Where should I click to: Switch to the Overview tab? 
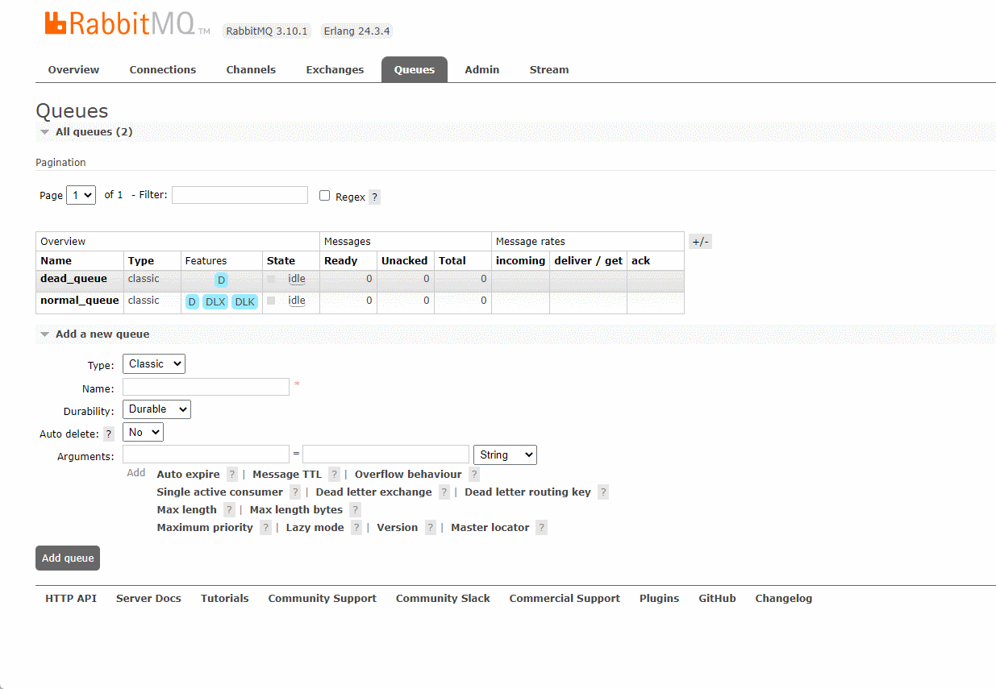[73, 69]
